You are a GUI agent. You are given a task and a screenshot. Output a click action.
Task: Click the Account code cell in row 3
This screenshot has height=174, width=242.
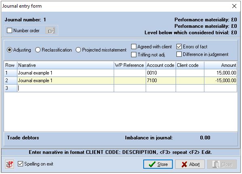pos(161,88)
